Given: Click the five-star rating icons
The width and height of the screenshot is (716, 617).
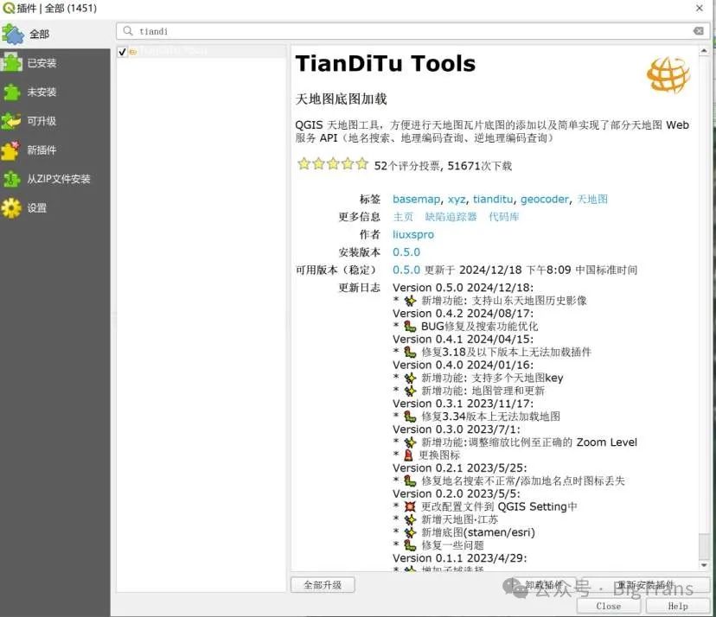Looking at the screenshot, I should (x=332, y=164).
